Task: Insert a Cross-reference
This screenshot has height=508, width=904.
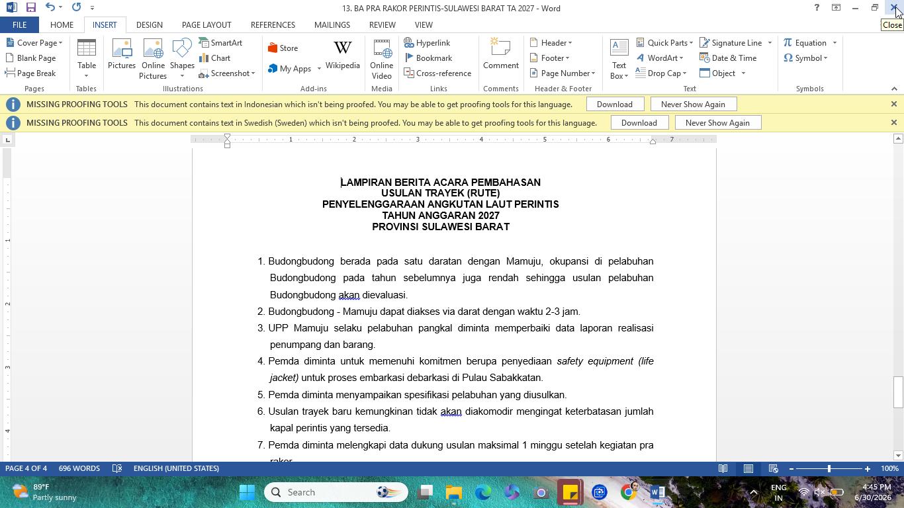Action: pyautogui.click(x=437, y=73)
